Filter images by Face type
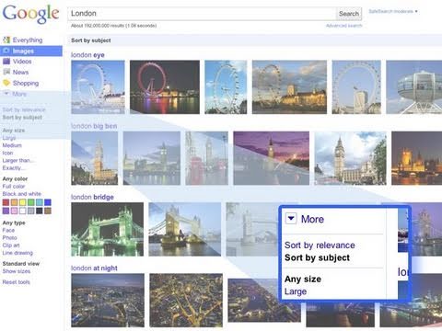 coord(8,230)
